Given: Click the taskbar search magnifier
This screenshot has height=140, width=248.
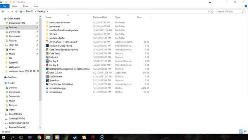Looking at the screenshot, I should 12,137.
